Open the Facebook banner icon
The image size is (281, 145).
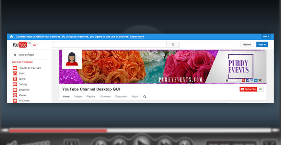tap(247, 80)
